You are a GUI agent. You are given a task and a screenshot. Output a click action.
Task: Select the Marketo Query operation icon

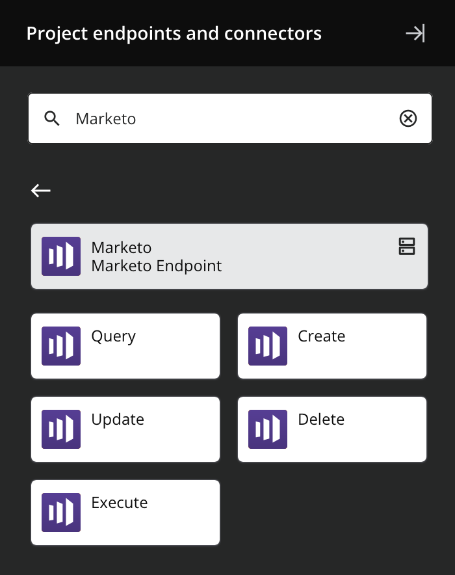[x=61, y=345]
